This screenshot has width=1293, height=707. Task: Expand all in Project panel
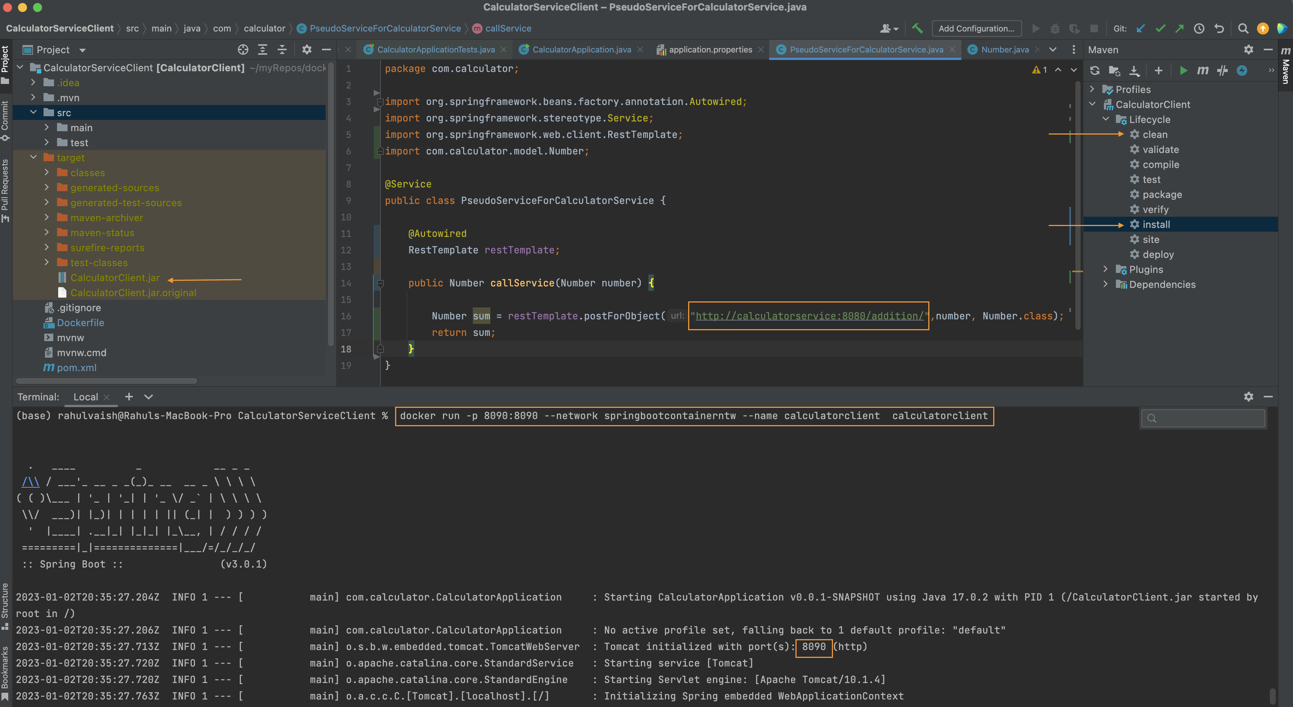pos(263,49)
